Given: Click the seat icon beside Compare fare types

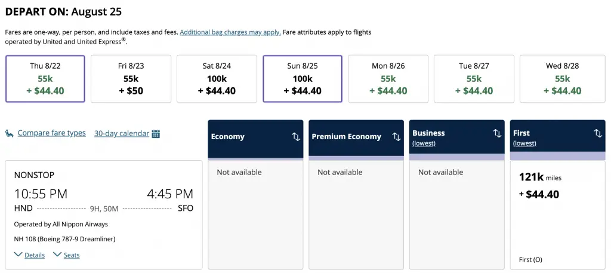Looking at the screenshot, I should (x=10, y=133).
